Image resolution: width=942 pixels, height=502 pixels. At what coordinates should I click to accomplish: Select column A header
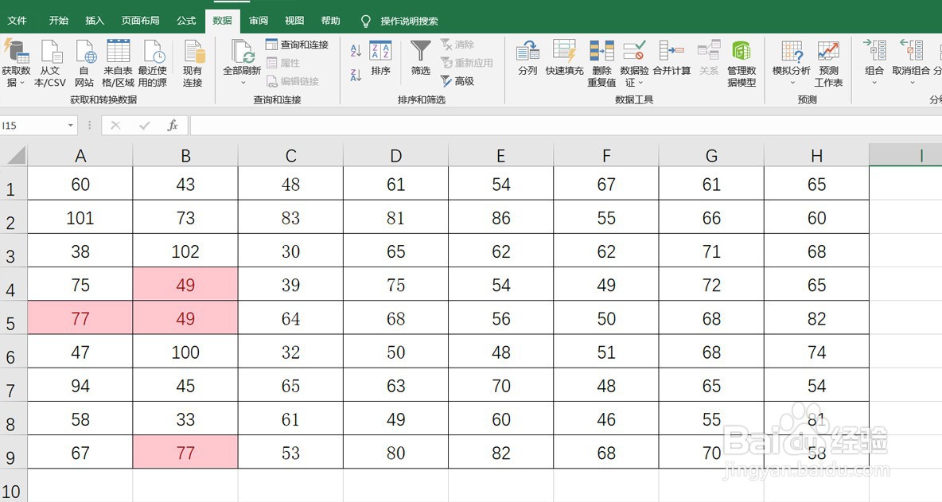coord(80,156)
